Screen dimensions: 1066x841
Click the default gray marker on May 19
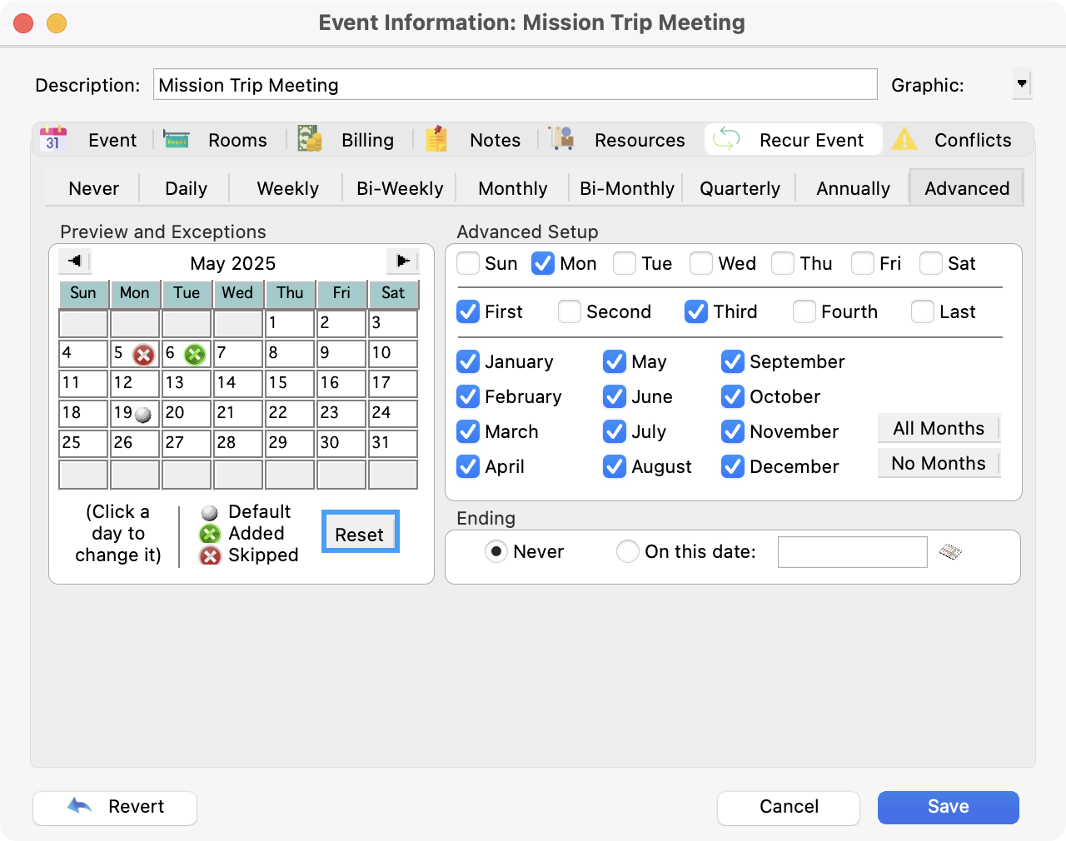(x=143, y=415)
